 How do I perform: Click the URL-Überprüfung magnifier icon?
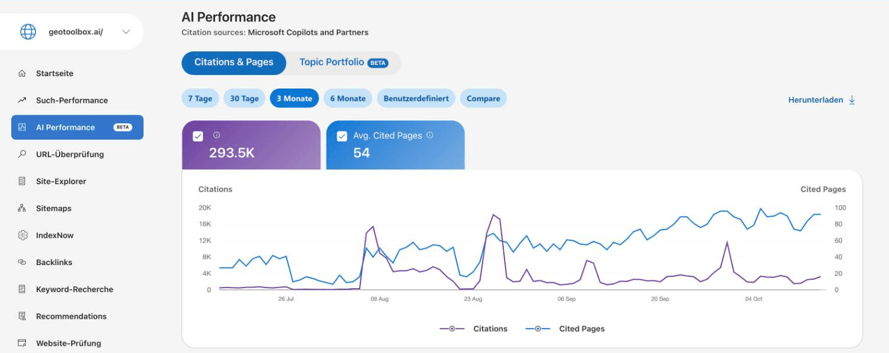[22, 154]
